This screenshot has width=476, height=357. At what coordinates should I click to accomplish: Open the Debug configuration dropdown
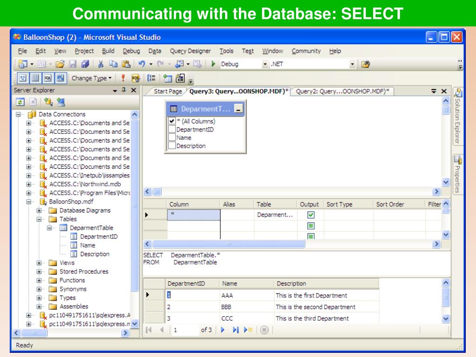[x=264, y=64]
